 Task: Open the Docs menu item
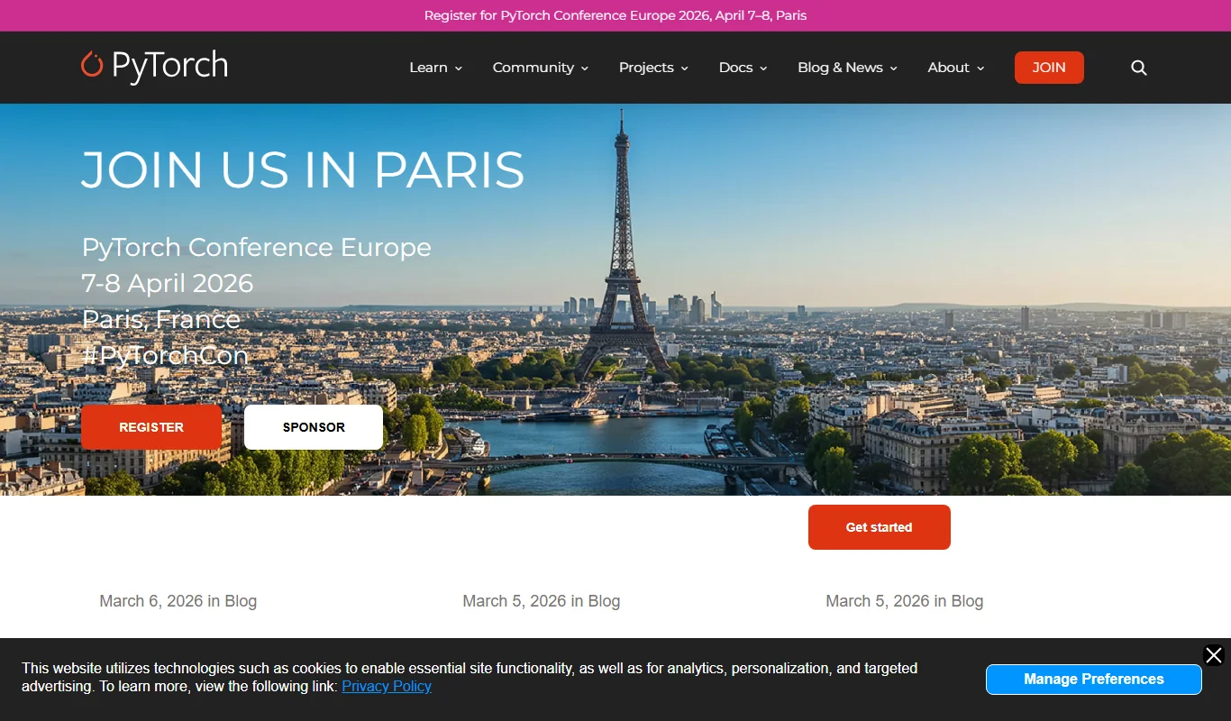click(x=735, y=68)
